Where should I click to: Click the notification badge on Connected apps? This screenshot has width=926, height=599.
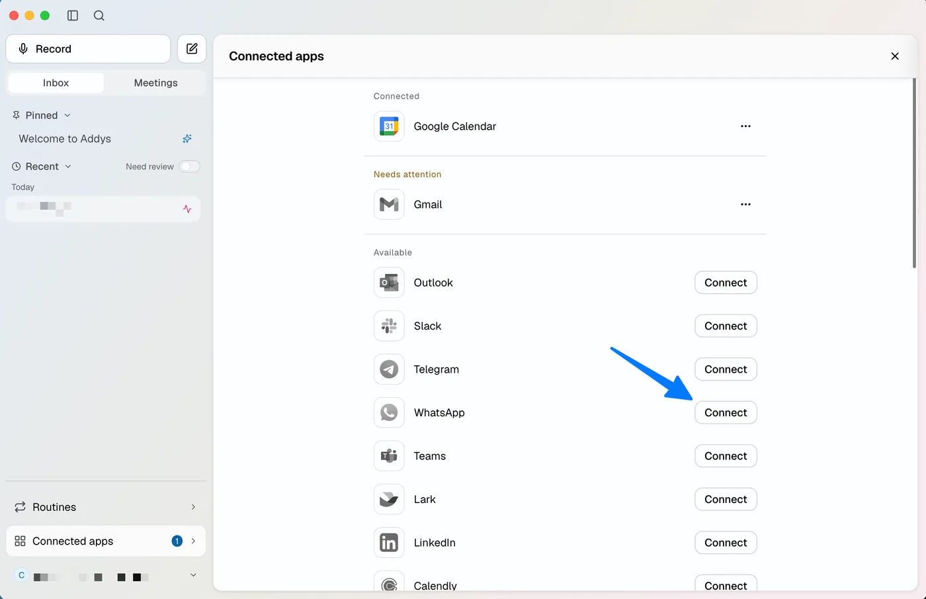tap(177, 541)
